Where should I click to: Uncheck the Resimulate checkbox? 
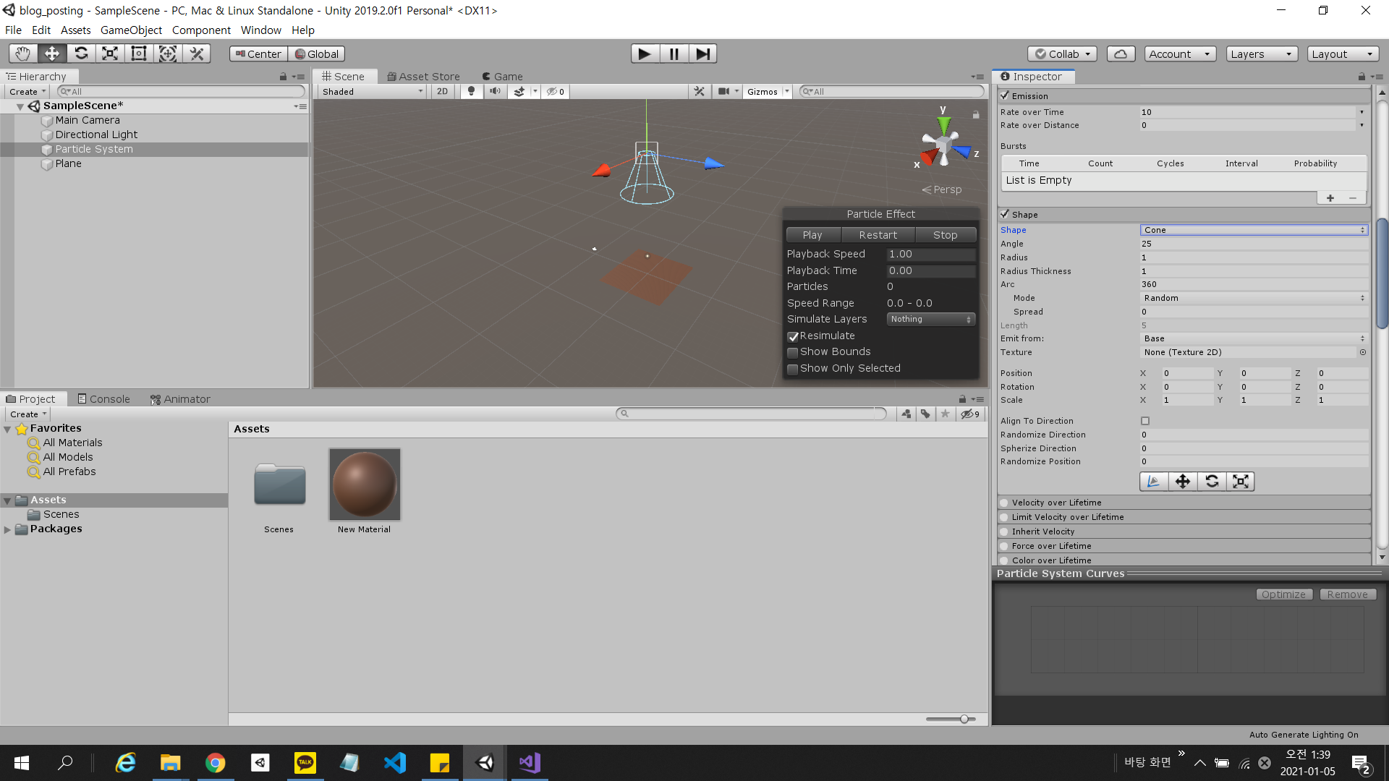tap(793, 336)
